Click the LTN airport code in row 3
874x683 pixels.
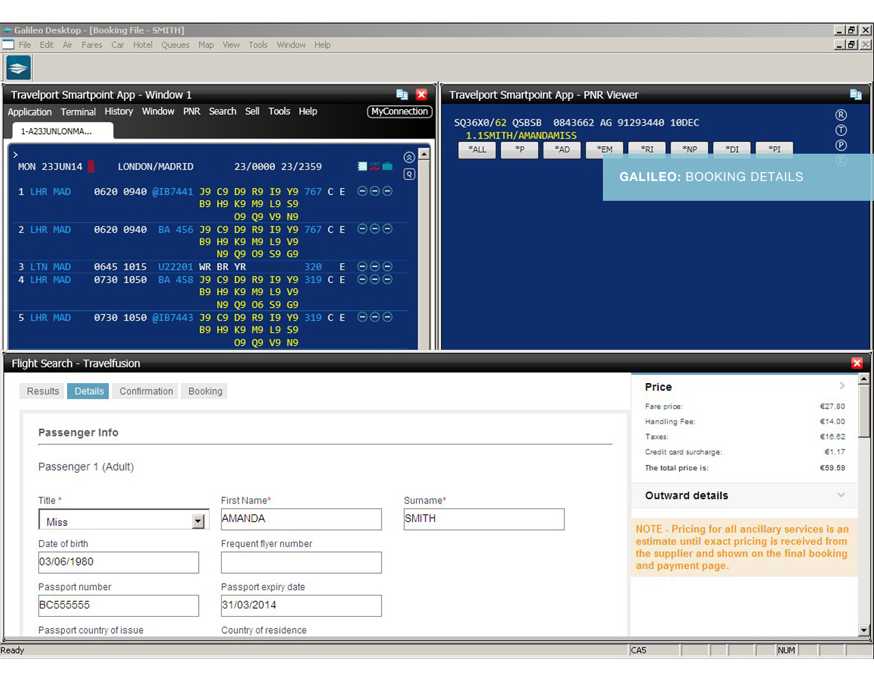pos(38,267)
